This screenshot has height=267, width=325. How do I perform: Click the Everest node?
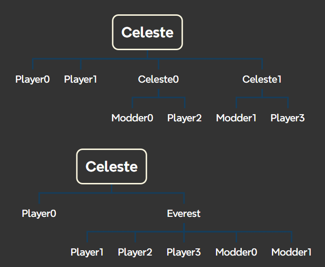point(184,214)
